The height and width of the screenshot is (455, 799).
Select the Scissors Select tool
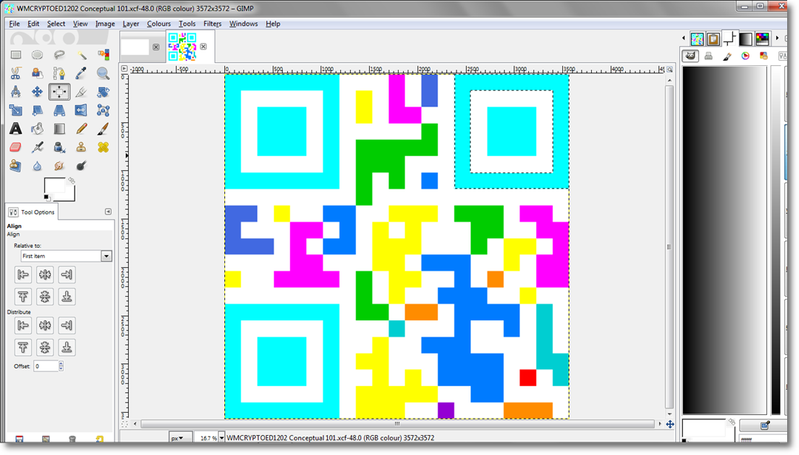pyautogui.click(x=16, y=73)
